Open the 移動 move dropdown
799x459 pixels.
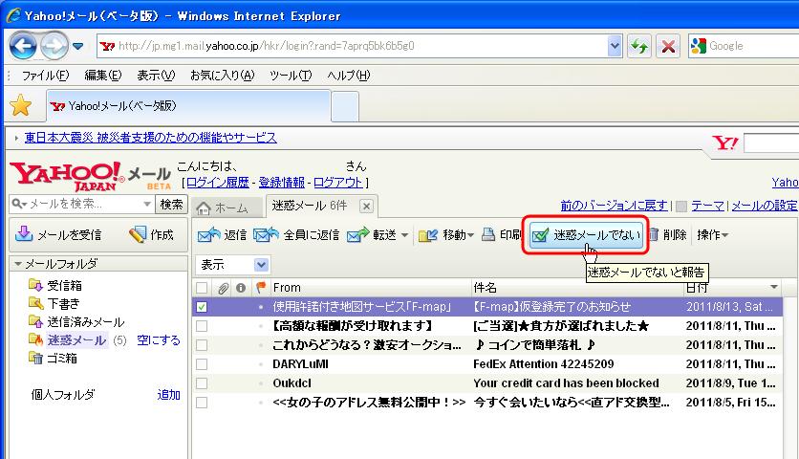coord(446,234)
